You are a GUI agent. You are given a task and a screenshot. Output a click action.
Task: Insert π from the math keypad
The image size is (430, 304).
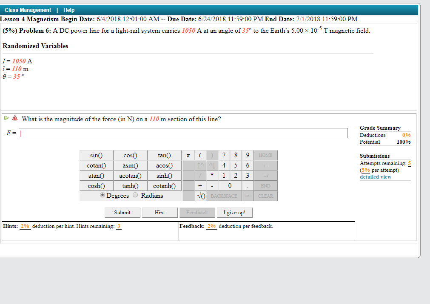click(188, 155)
